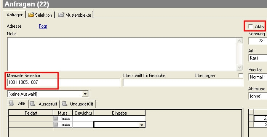This screenshot has width=267, height=137.
Task: Open the Priorität Normal combo box
Action: pos(257,77)
